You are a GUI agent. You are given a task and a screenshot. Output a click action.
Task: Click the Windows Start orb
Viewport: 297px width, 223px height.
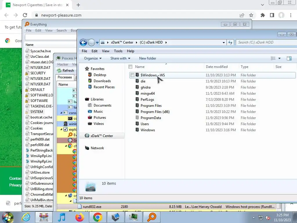click(x=7, y=217)
